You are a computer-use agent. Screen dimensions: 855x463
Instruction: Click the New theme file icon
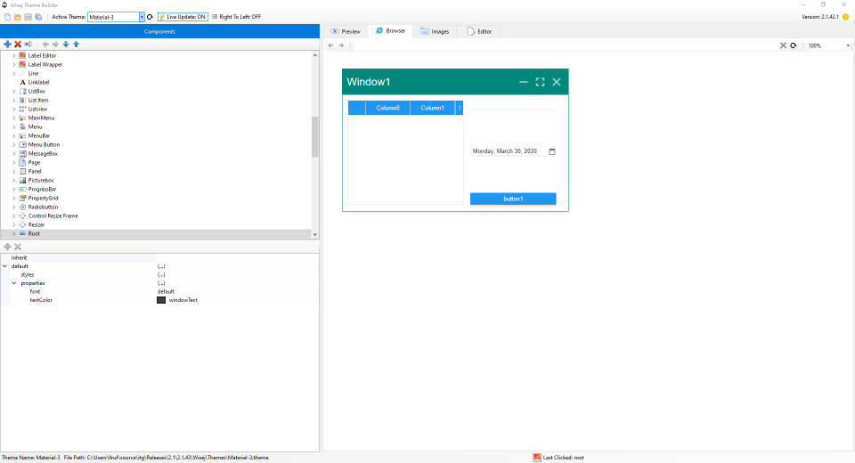7,17
